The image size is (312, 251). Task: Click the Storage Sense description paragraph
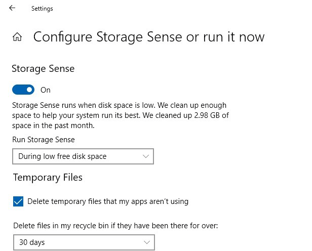(121, 115)
